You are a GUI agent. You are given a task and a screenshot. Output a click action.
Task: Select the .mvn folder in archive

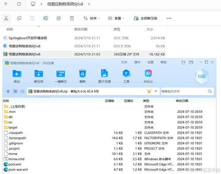[10, 112]
